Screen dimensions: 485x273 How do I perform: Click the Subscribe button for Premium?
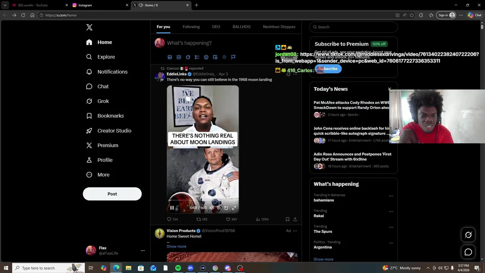click(x=328, y=69)
